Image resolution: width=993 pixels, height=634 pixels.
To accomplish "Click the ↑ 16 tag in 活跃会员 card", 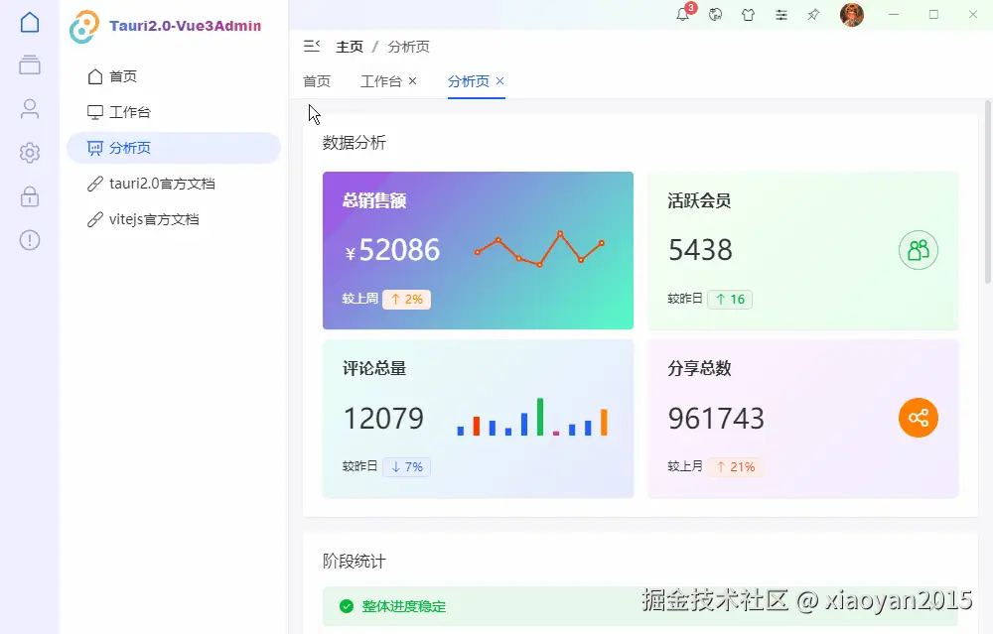I will click(x=730, y=300).
